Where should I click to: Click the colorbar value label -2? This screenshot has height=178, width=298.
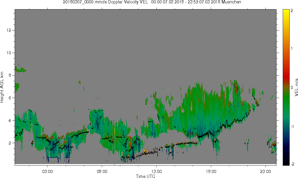coord(292,164)
